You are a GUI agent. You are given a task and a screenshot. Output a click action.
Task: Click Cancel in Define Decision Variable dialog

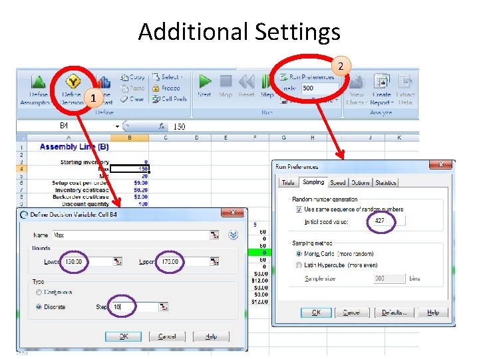167,336
